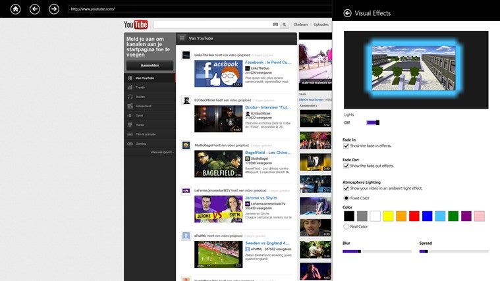Pick the gray color swatch
Viewport: 500px width, 281px height.
coord(362,216)
